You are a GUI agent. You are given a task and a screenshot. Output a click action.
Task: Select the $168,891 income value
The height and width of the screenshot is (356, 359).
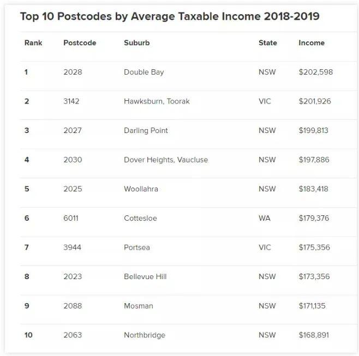[x=314, y=335]
